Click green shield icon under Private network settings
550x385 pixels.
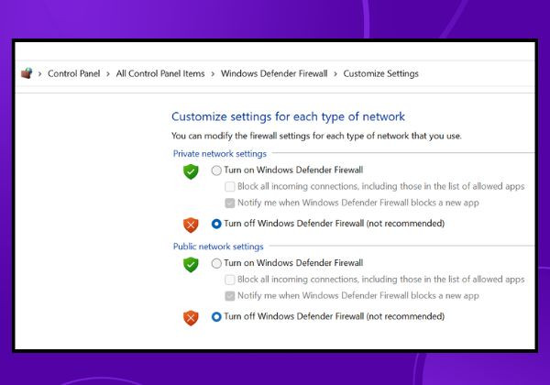click(x=191, y=171)
